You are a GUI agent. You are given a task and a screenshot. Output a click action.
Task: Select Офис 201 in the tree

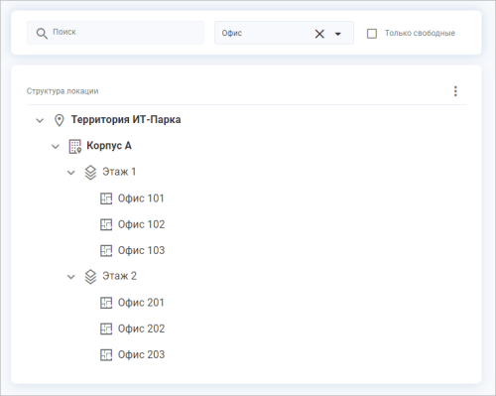click(141, 303)
